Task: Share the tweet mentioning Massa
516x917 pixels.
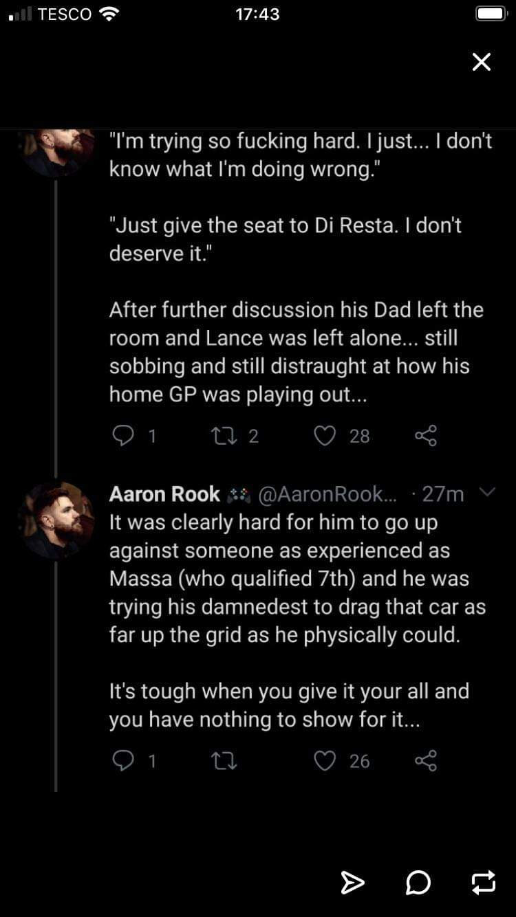Action: (x=426, y=761)
